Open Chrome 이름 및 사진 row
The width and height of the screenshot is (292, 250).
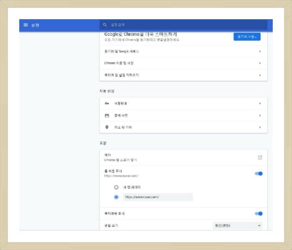coord(184,63)
